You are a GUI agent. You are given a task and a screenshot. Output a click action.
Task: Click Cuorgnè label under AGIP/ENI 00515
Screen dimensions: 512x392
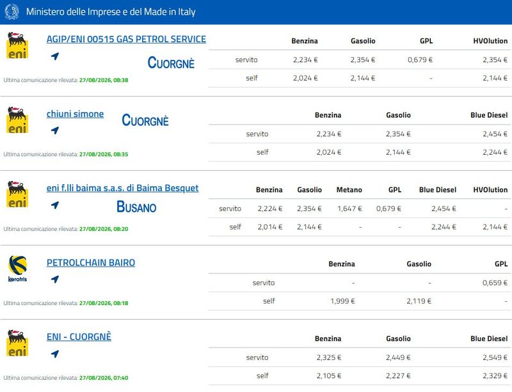(171, 63)
